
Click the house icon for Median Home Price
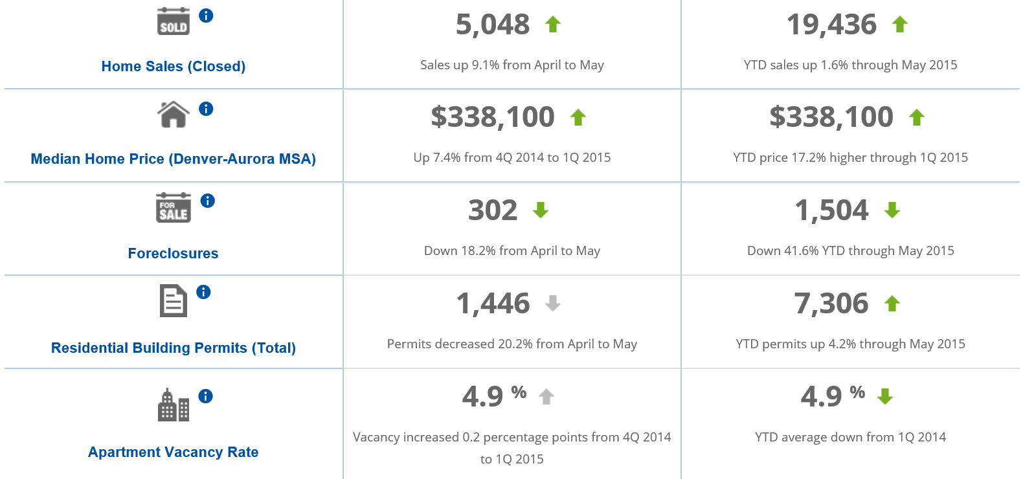(x=174, y=115)
